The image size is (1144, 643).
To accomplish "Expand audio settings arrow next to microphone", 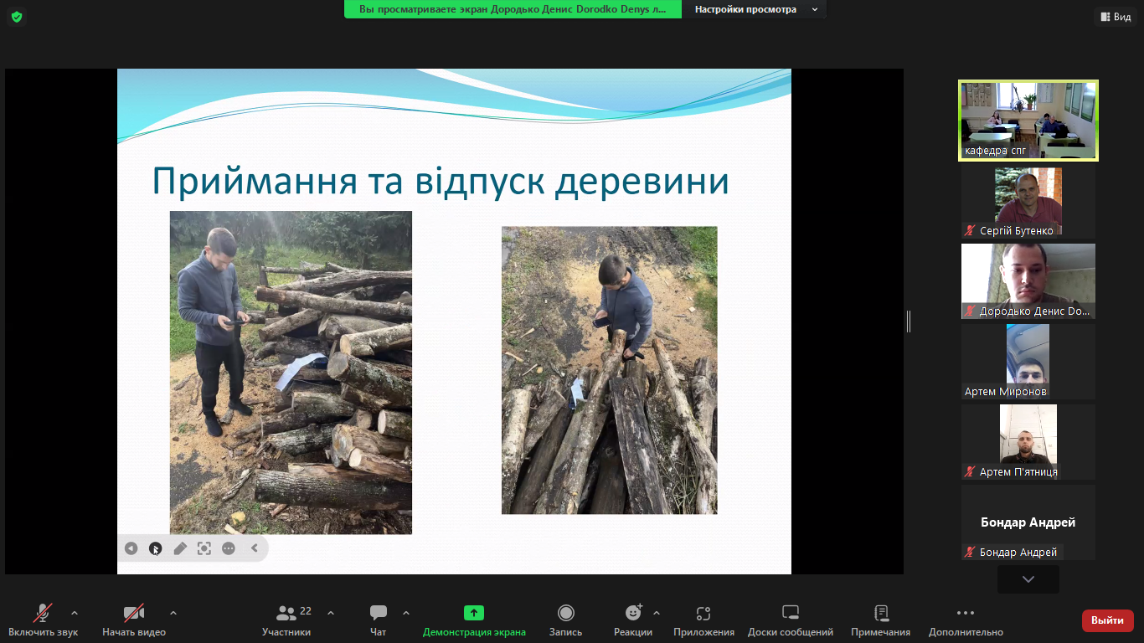I will (75, 613).
